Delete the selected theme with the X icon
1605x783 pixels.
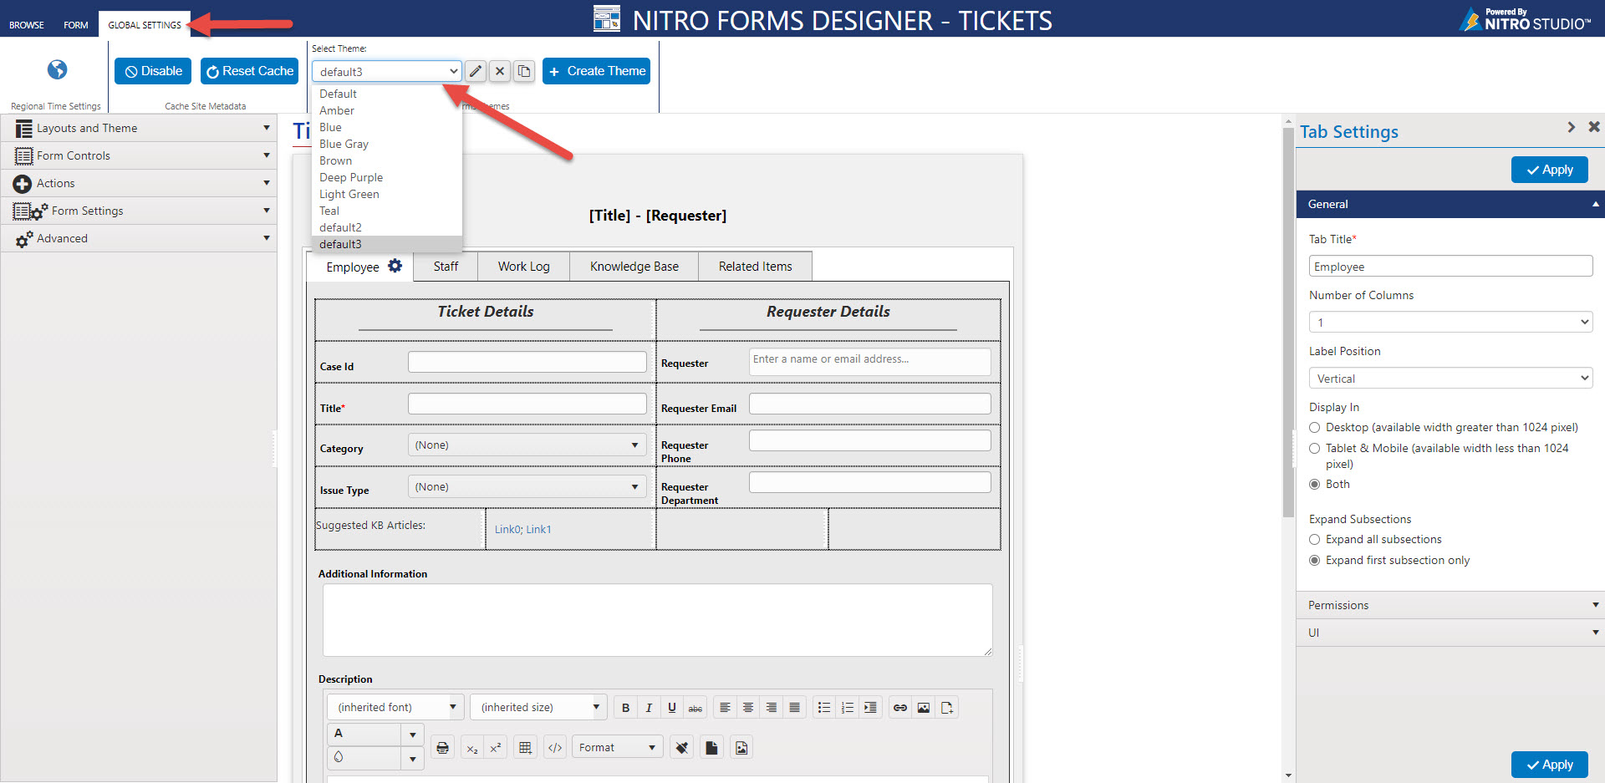[x=500, y=71]
